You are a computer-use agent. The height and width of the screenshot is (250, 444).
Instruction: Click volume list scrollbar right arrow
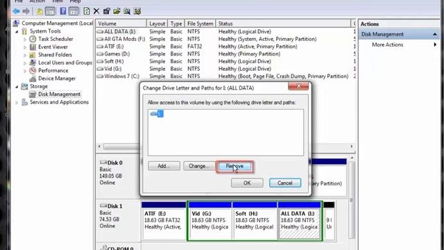(352, 147)
